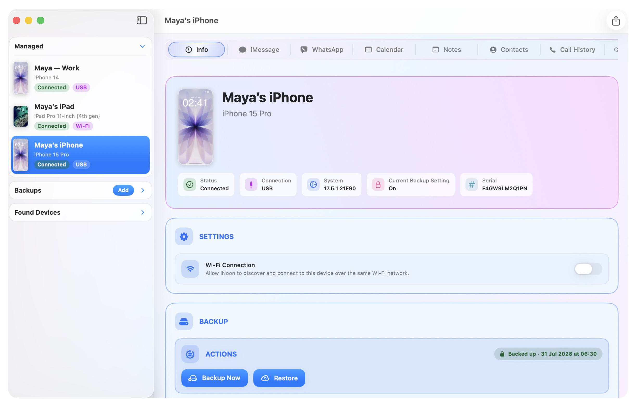The width and height of the screenshot is (636, 407).
Task: Click the share icon at top right
Action: click(x=615, y=21)
